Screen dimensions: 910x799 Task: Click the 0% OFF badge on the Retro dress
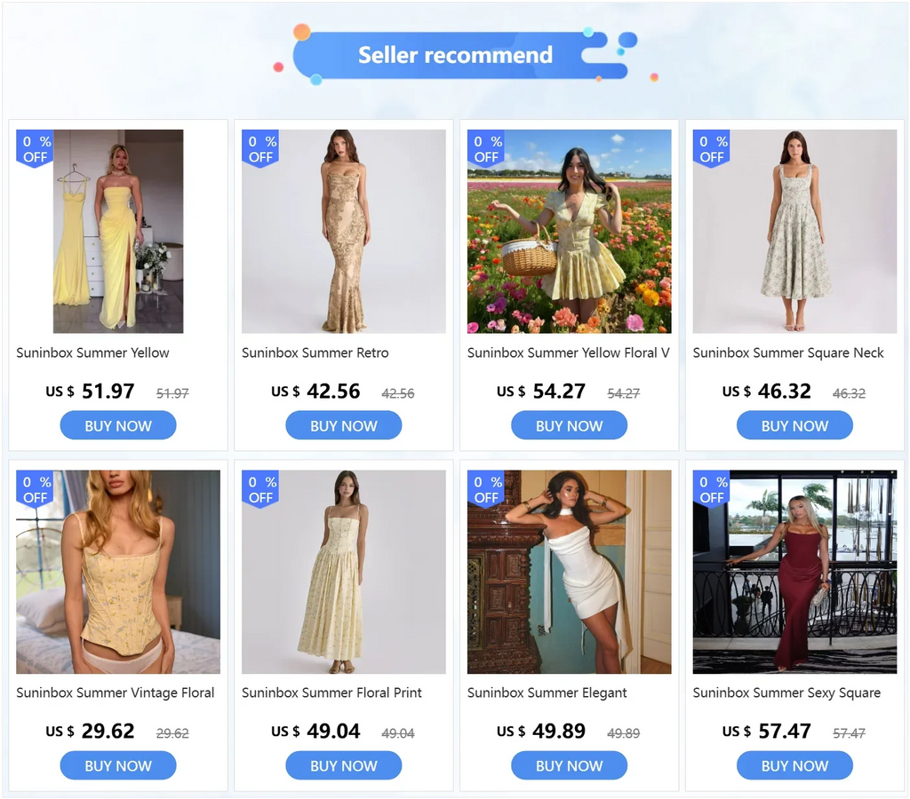[260, 148]
